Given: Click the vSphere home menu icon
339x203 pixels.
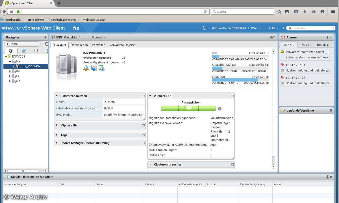Looking at the screenshot, I should (76, 28).
